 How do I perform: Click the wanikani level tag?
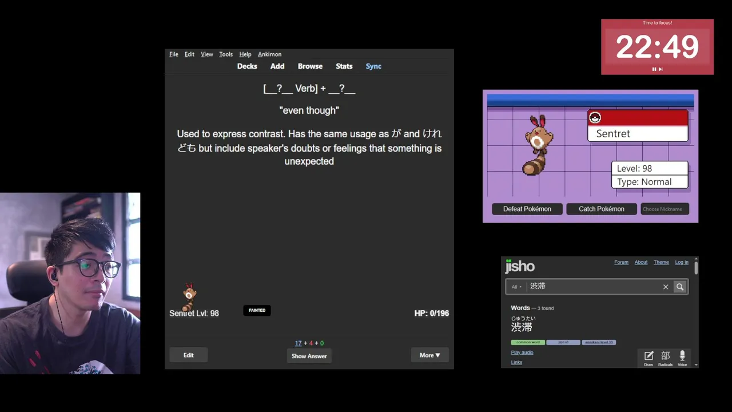[x=599, y=342]
